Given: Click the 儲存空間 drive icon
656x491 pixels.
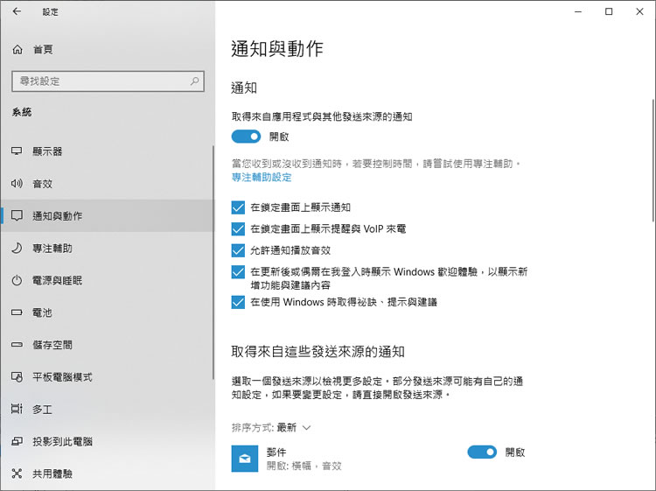Looking at the screenshot, I should pos(17,345).
